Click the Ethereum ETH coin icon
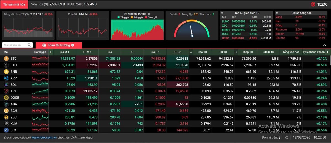The width and height of the screenshot is (331, 143). 6,65
